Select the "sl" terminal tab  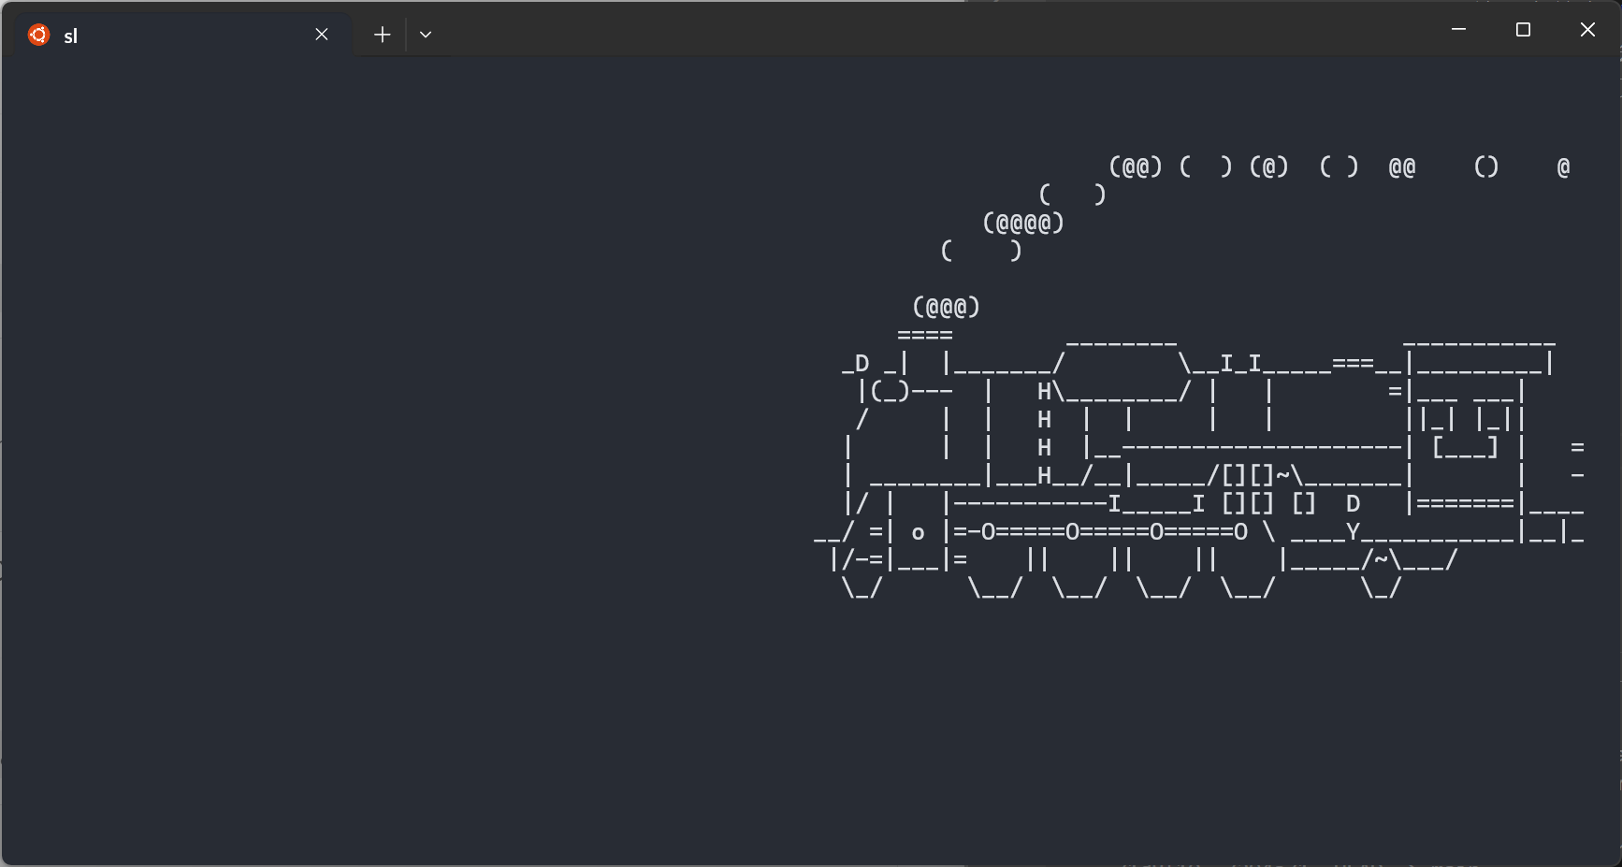tap(178, 35)
